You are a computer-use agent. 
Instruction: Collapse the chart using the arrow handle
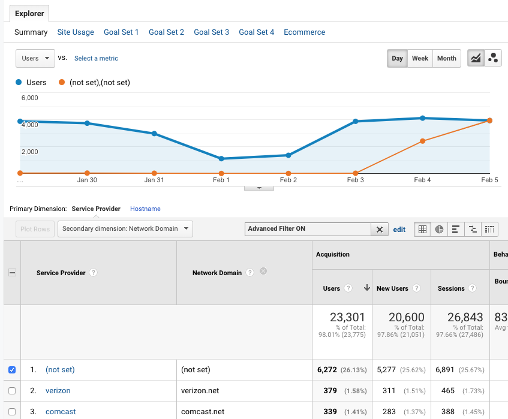tap(259, 188)
